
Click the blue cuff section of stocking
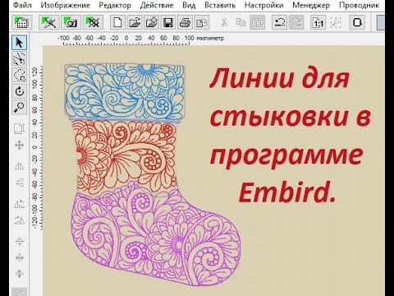(x=125, y=92)
